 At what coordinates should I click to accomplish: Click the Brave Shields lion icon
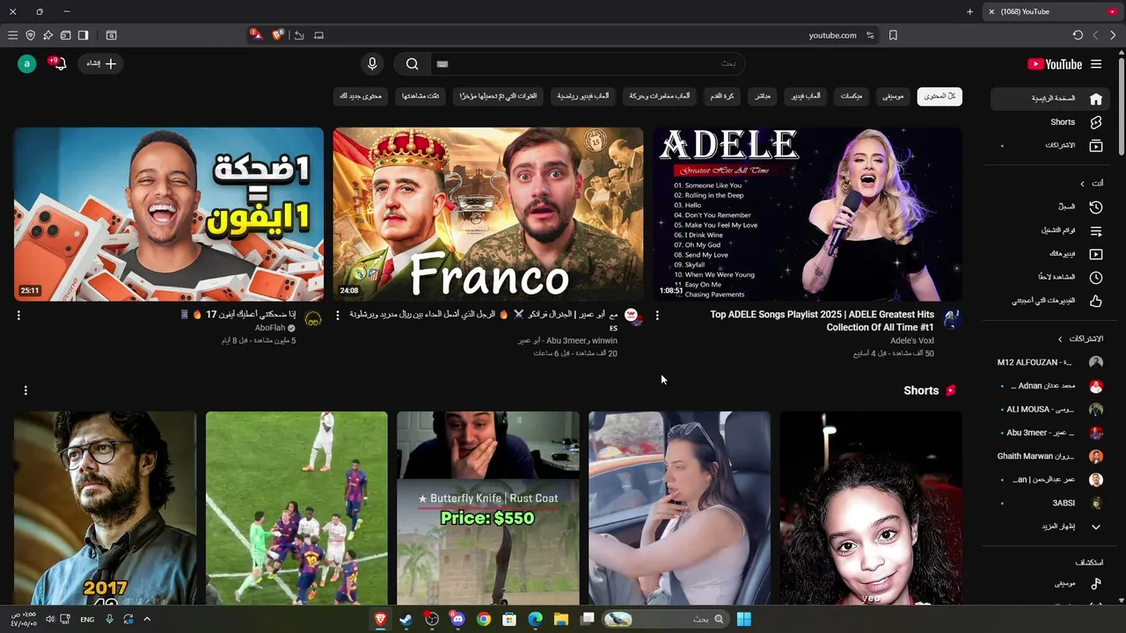(278, 35)
